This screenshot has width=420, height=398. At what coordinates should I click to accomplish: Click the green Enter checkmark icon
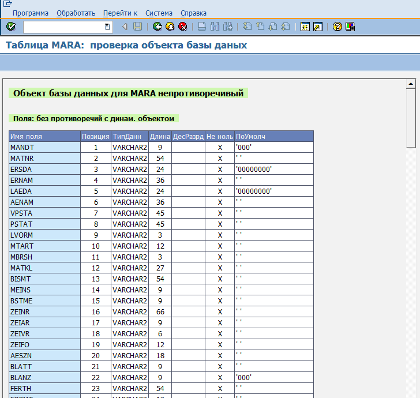click(x=10, y=27)
